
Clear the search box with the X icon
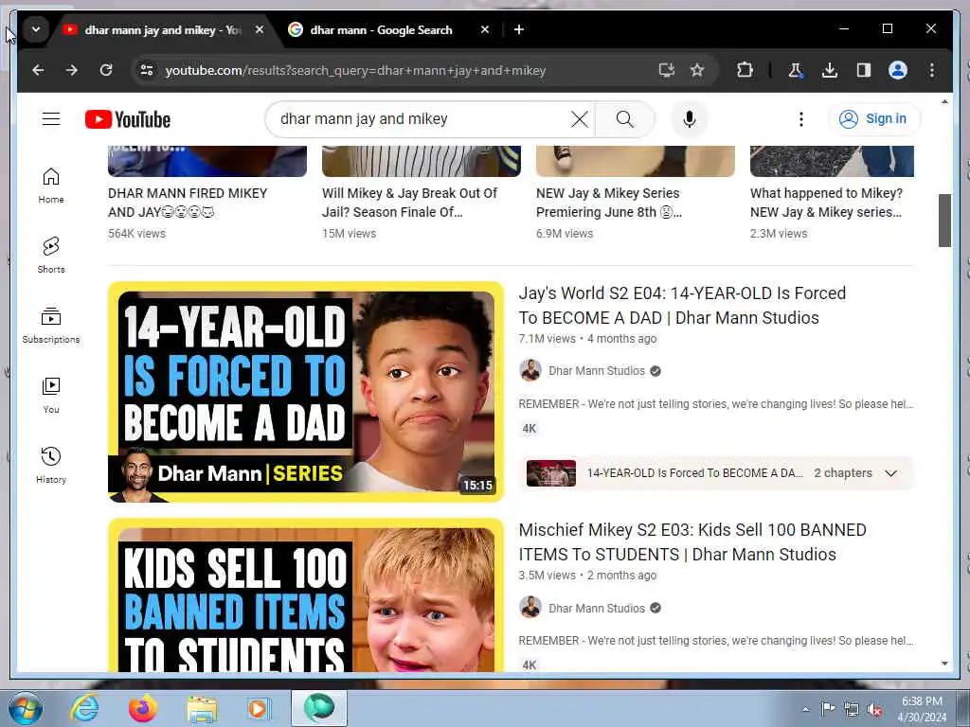pyautogui.click(x=579, y=118)
